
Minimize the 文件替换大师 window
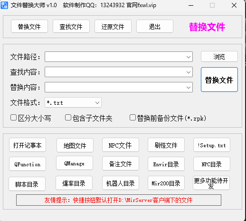click(191, 5)
